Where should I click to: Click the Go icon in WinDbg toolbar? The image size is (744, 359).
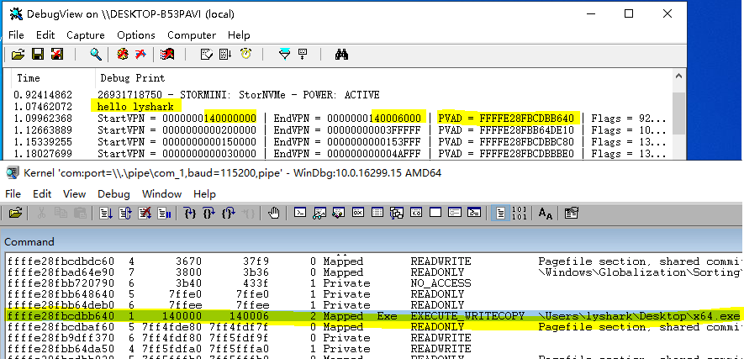click(x=105, y=213)
